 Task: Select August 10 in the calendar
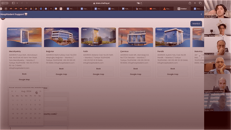[40, 105]
